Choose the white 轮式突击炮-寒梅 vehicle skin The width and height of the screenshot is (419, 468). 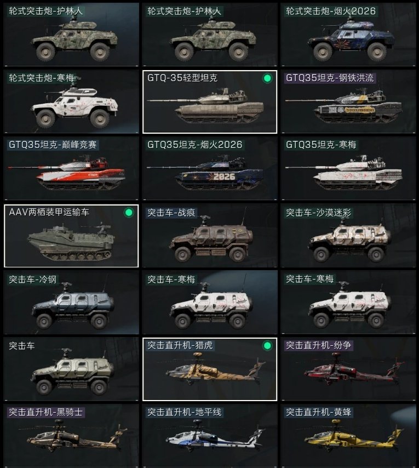[x=71, y=101]
